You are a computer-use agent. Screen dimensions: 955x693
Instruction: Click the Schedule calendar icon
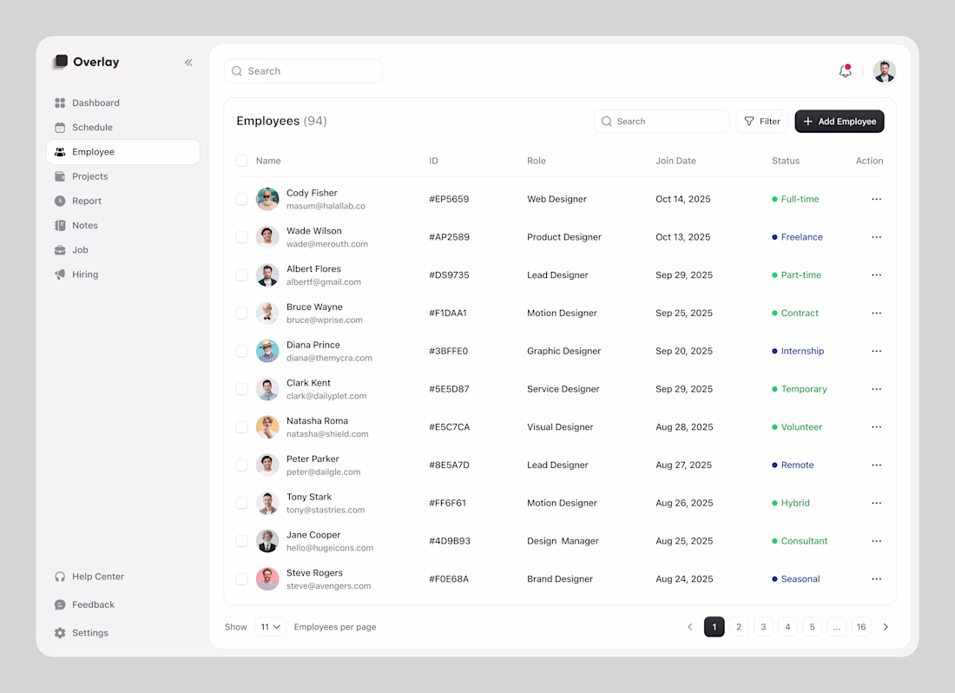coord(60,128)
